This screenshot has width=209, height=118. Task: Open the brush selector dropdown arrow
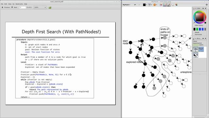pyautogui.click(x=152, y=5)
